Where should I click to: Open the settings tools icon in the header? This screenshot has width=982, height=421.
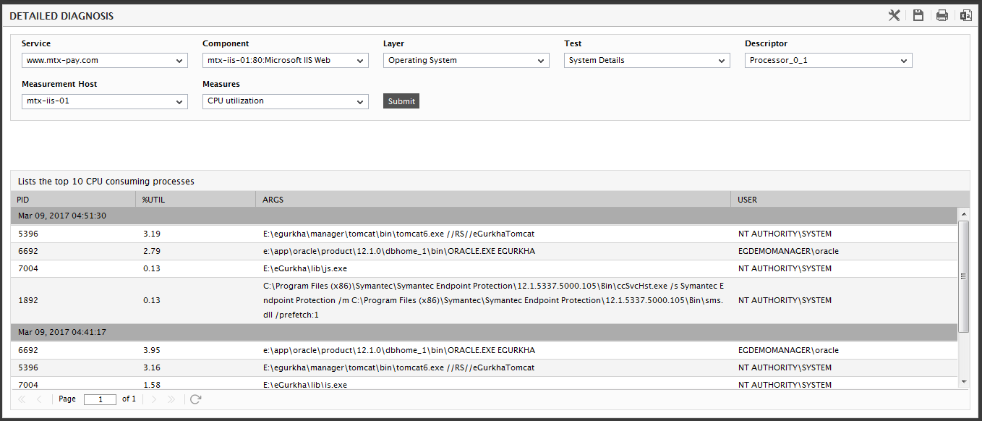(x=895, y=15)
